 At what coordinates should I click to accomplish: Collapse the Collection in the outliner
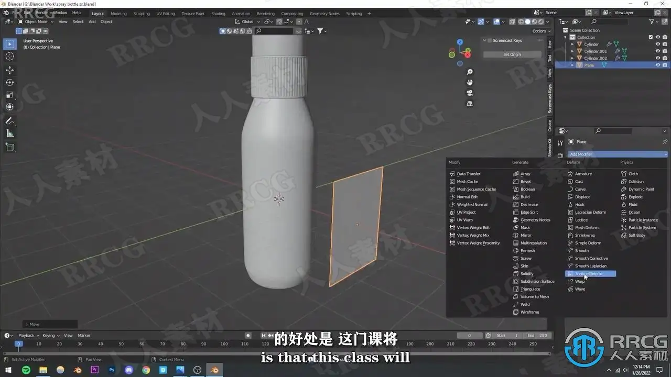pos(566,37)
